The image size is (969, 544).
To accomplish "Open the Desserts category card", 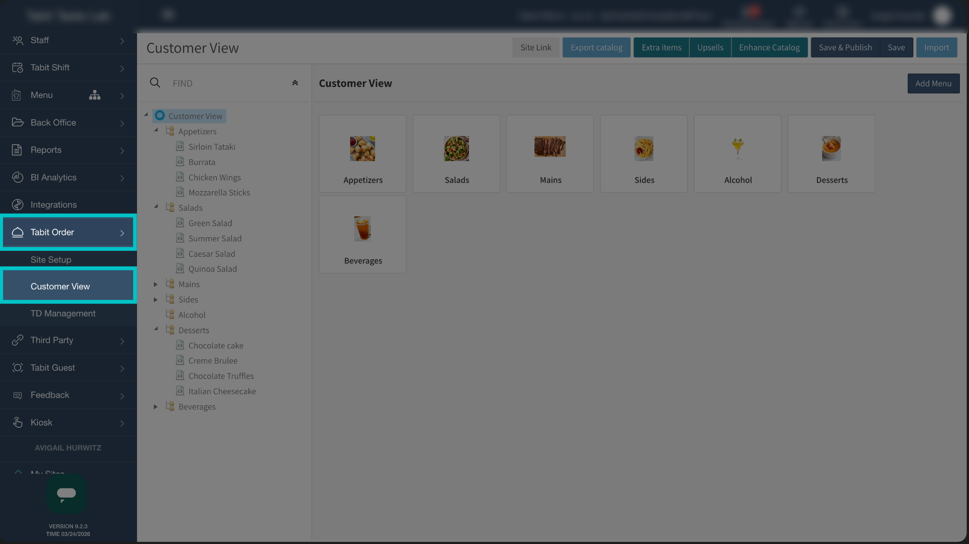I will (x=831, y=154).
